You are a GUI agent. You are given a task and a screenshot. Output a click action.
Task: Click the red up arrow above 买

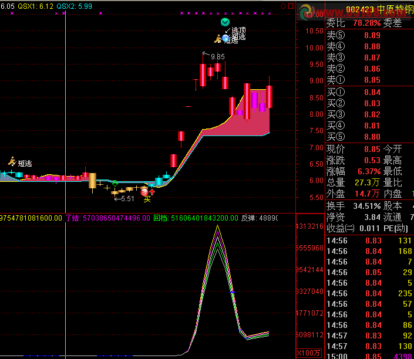(152, 192)
